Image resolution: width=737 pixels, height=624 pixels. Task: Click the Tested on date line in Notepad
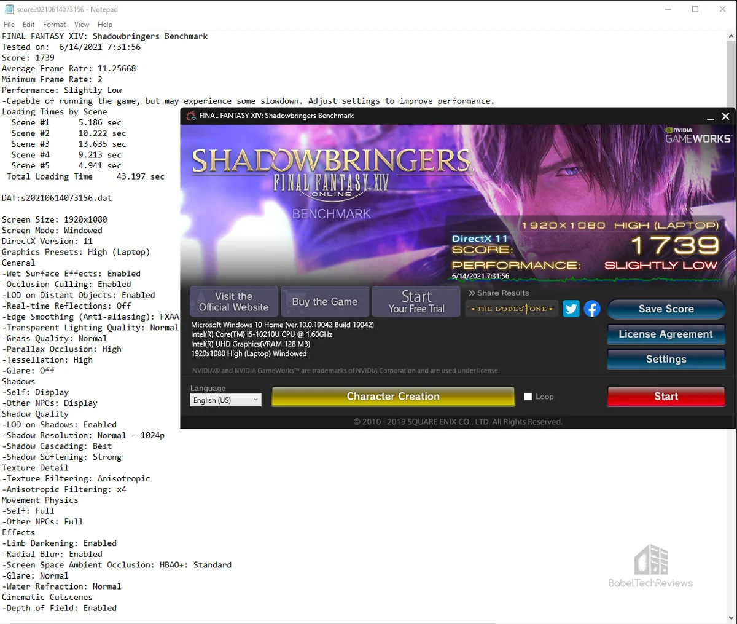(71, 47)
